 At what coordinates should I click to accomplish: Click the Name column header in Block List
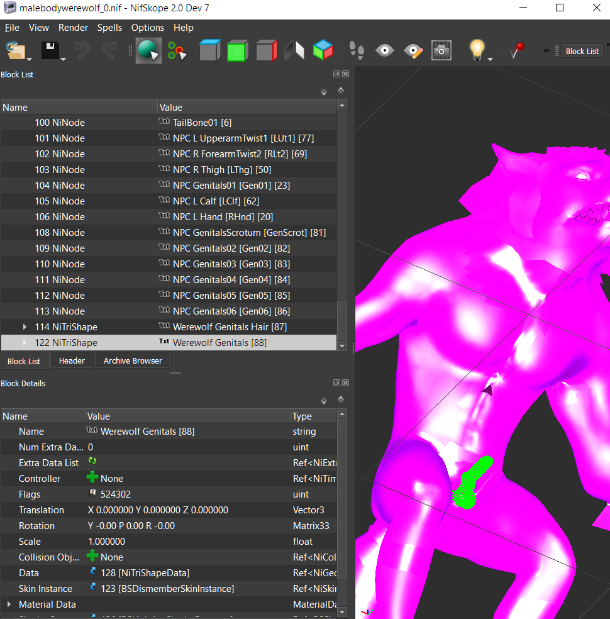(x=79, y=108)
